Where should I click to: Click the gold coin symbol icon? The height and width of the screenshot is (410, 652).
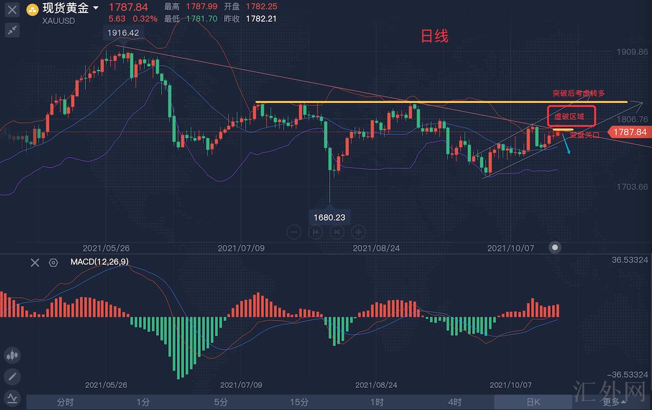coord(32,9)
